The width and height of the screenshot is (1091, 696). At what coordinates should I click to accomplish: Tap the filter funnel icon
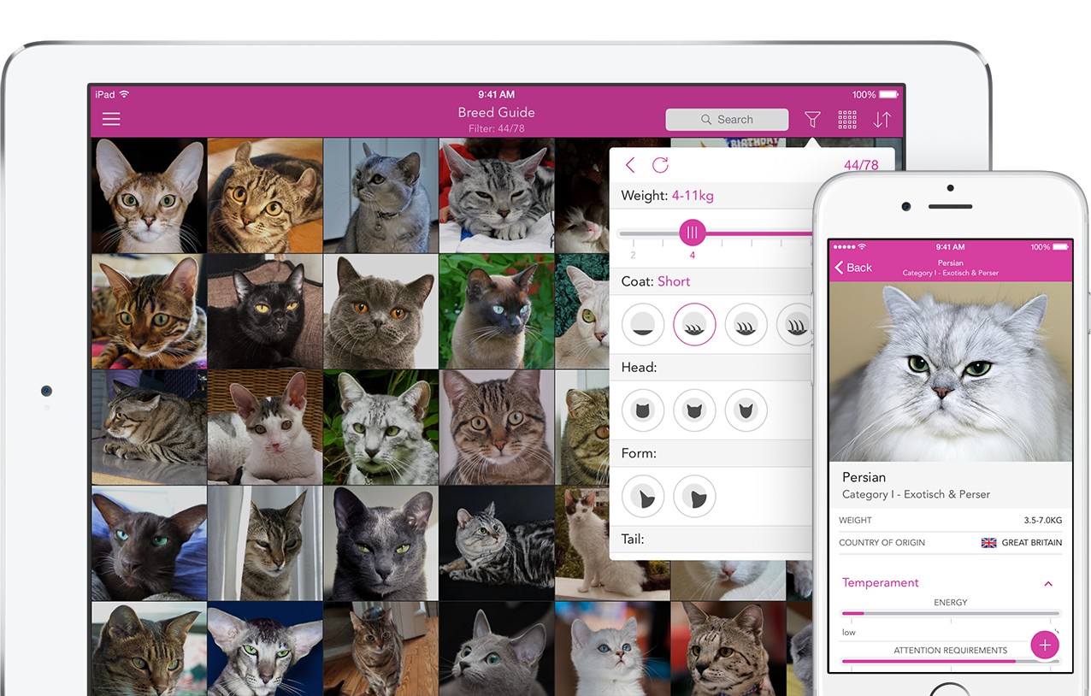click(x=812, y=120)
